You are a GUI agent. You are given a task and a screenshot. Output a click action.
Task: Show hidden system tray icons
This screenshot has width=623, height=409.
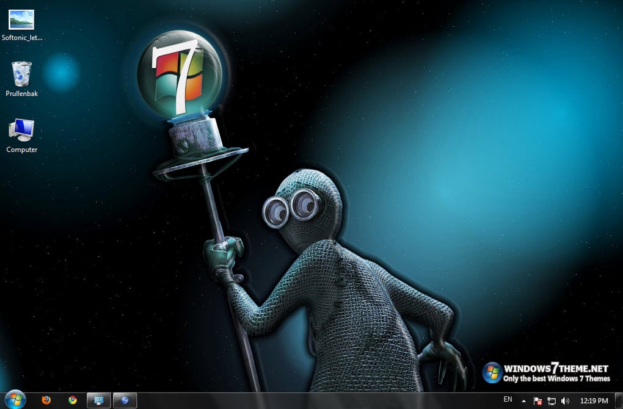point(523,401)
